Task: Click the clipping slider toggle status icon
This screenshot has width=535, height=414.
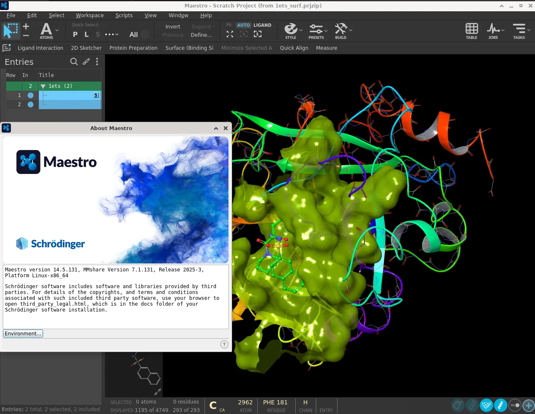Action: 515,405
